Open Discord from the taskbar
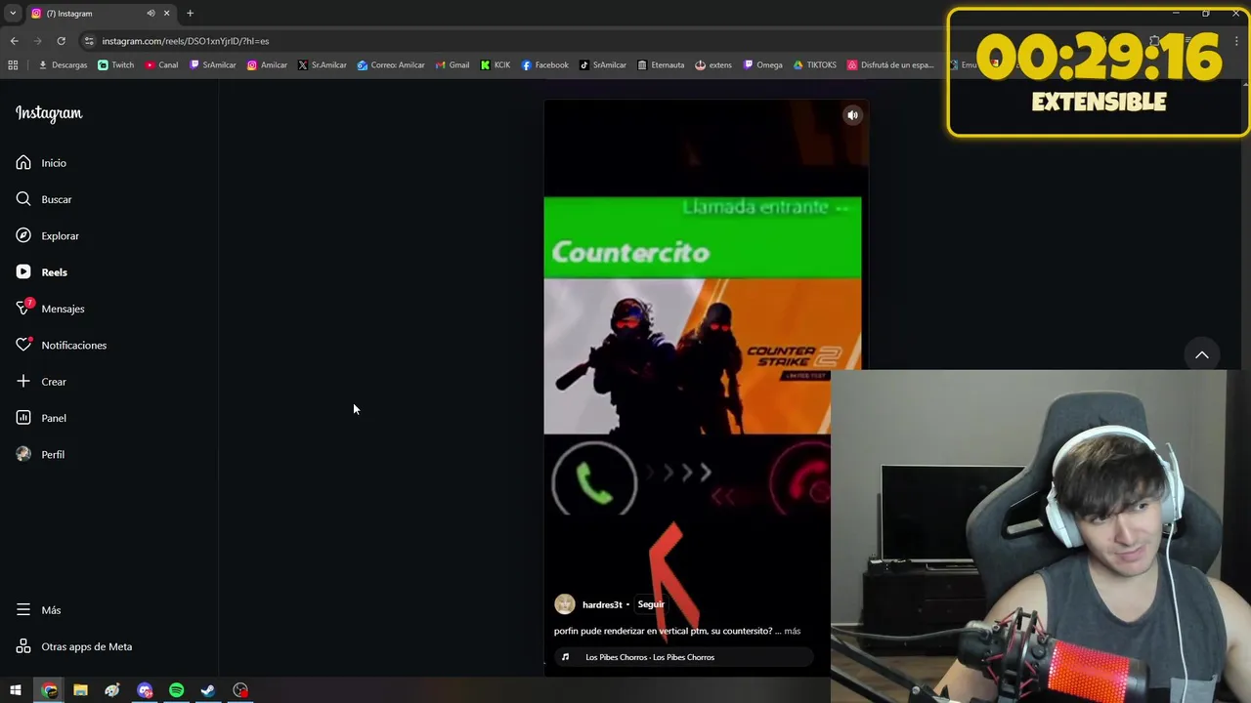 [x=145, y=690]
